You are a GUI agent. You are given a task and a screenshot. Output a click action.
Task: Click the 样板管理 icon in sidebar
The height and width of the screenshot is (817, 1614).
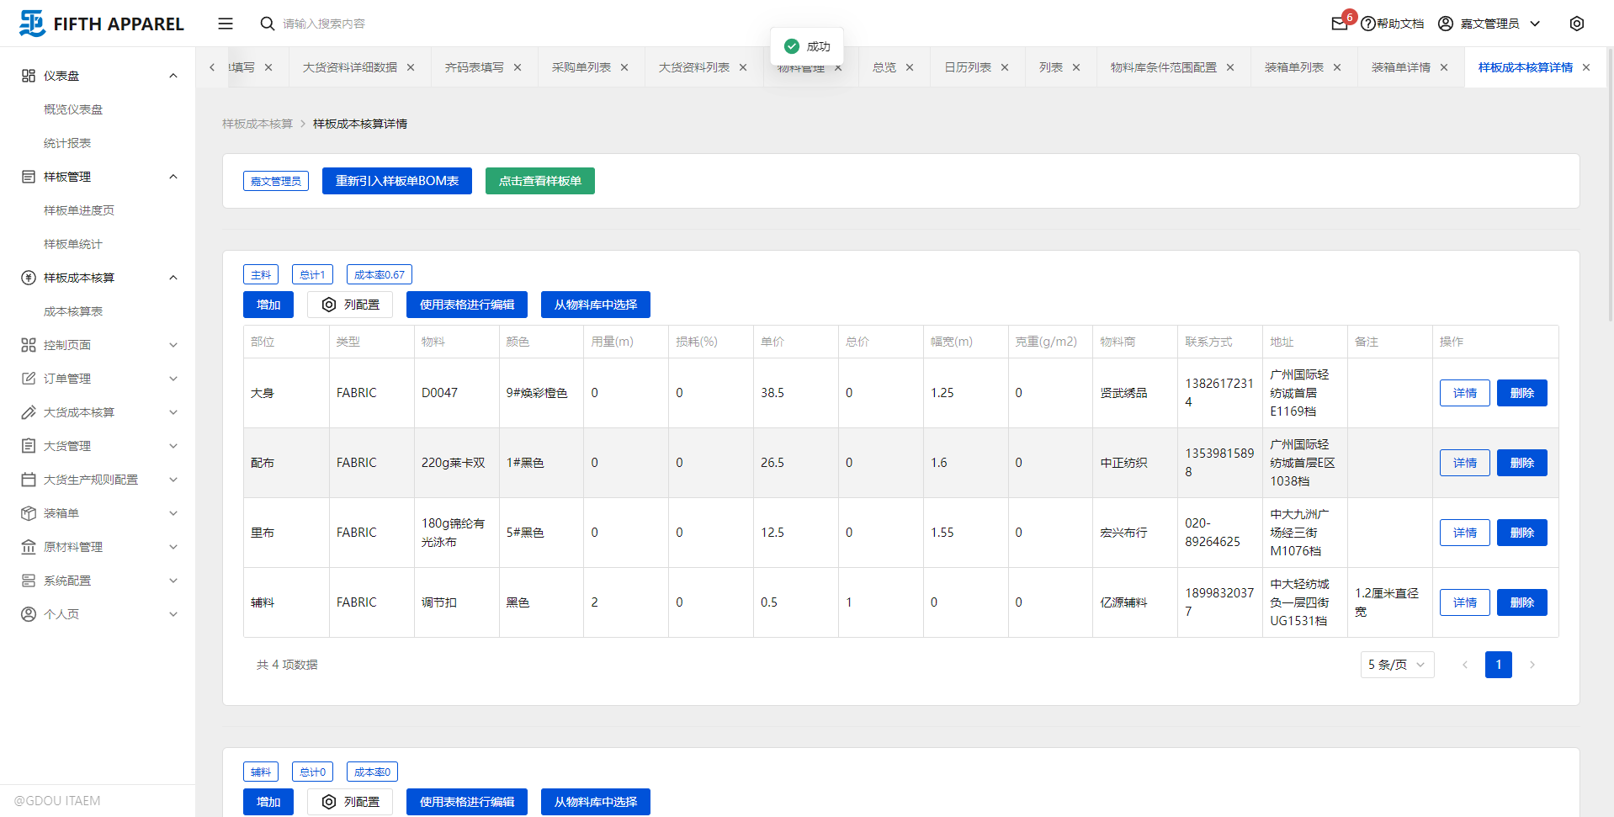(29, 177)
